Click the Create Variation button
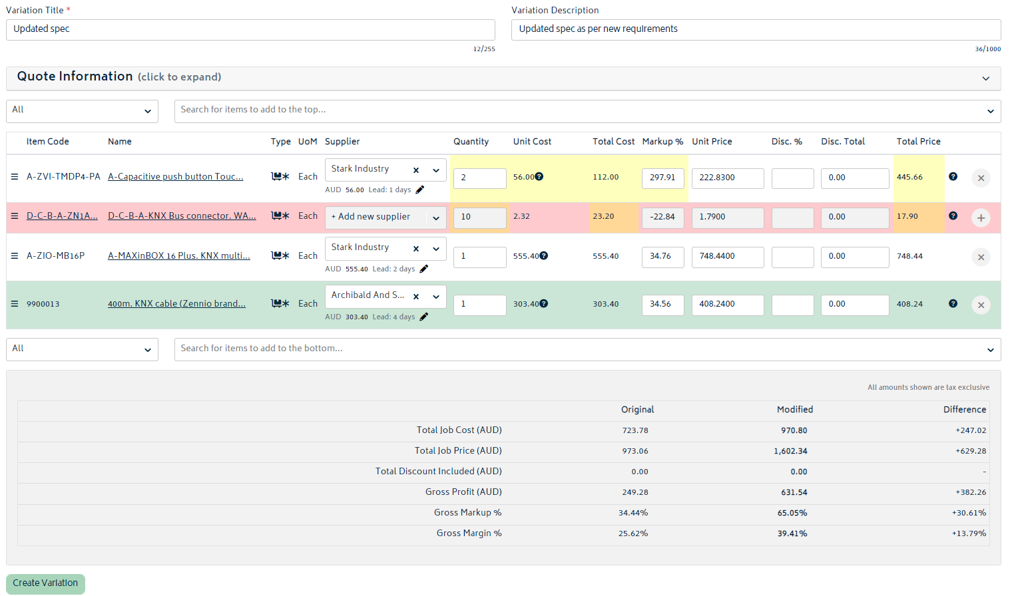The width and height of the screenshot is (1010, 596). 45,583
